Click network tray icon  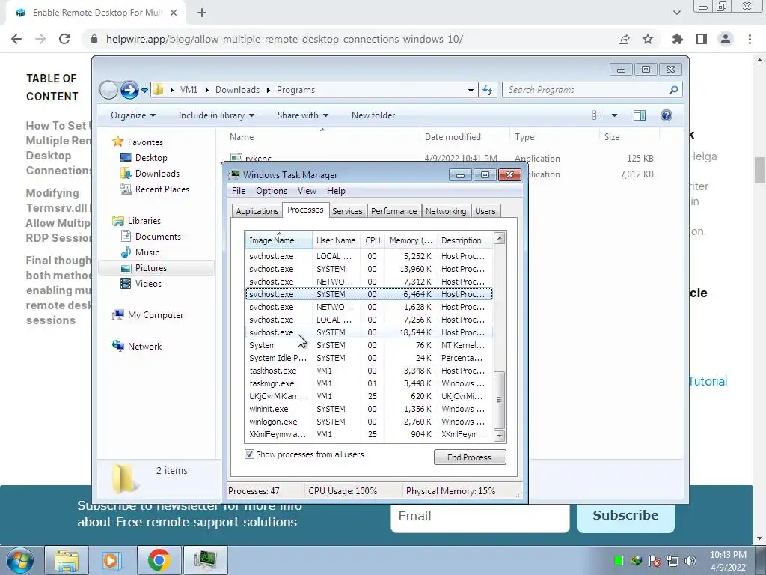click(x=672, y=561)
